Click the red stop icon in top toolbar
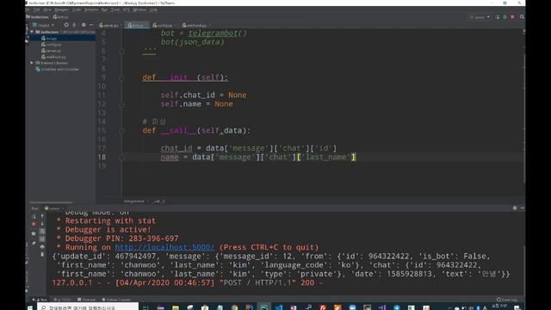 (x=513, y=17)
